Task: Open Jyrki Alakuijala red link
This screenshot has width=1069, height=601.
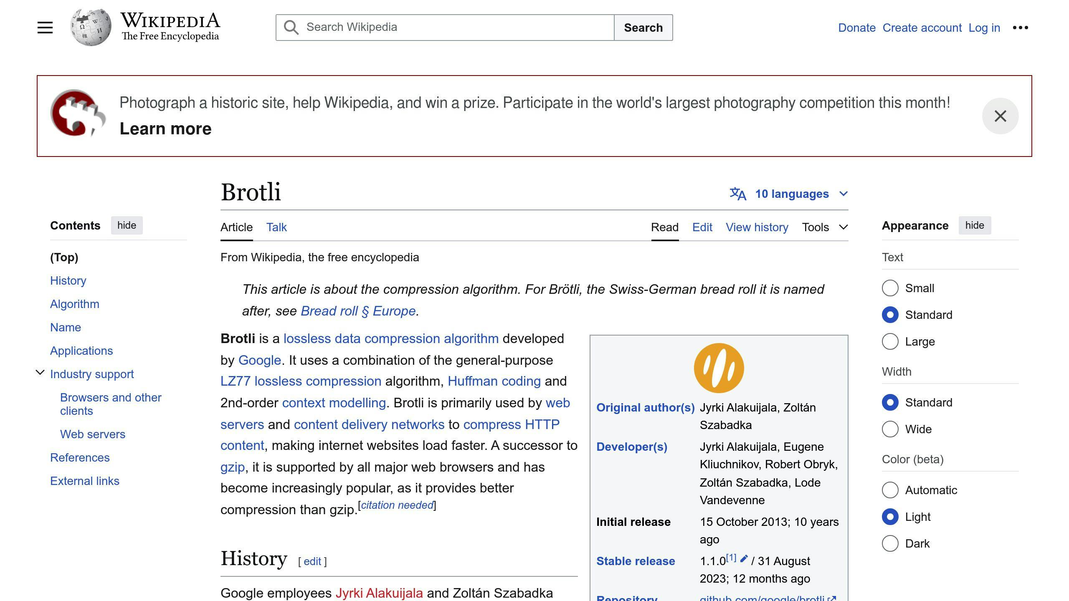Action: pyautogui.click(x=379, y=593)
